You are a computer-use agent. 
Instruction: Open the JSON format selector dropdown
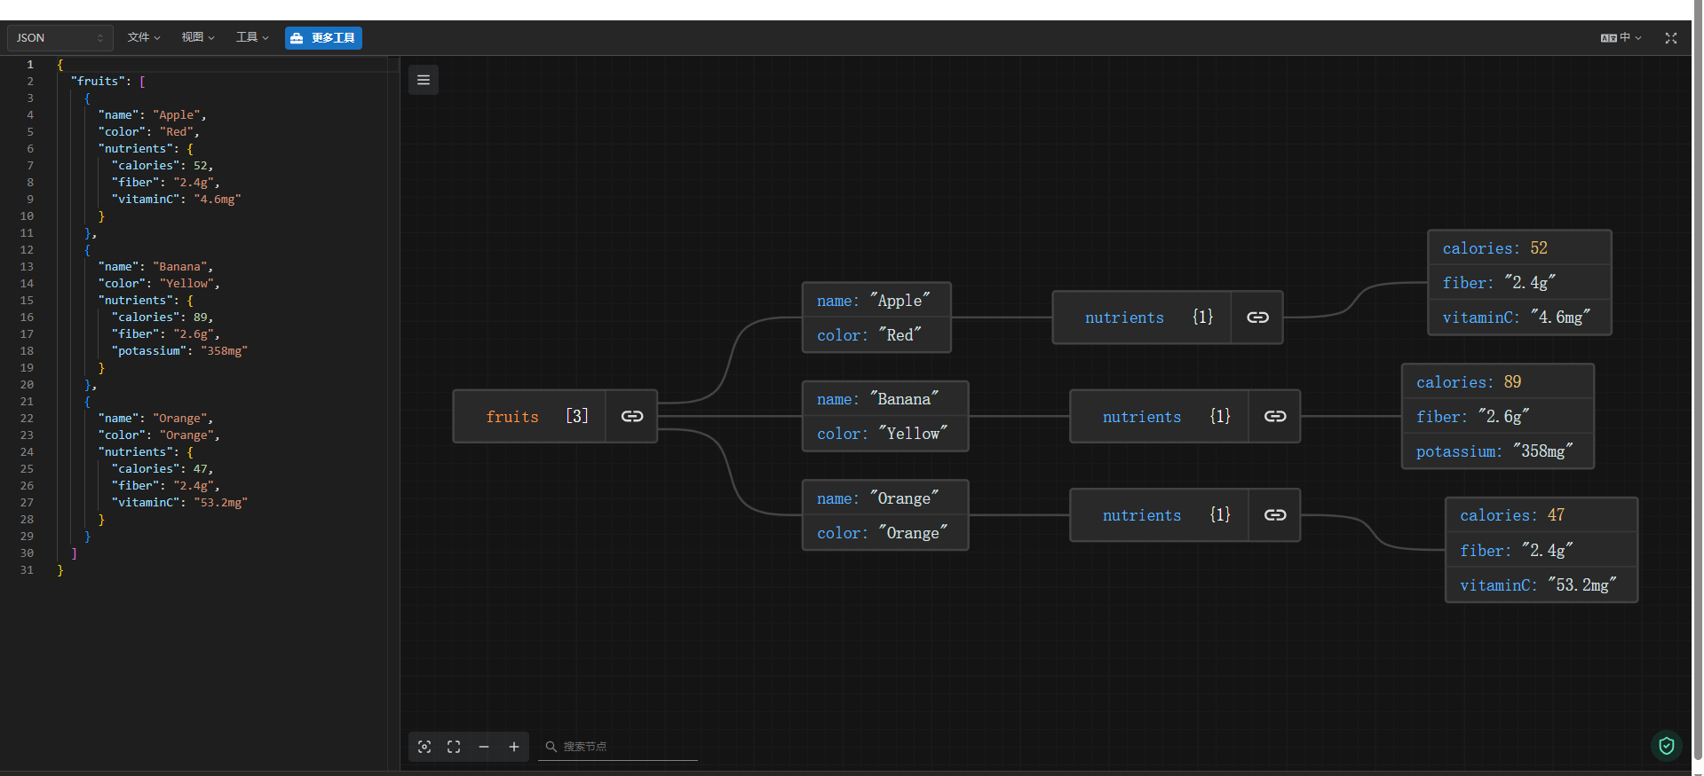click(59, 38)
